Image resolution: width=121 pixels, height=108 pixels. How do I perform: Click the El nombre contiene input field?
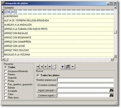coord(85,85)
